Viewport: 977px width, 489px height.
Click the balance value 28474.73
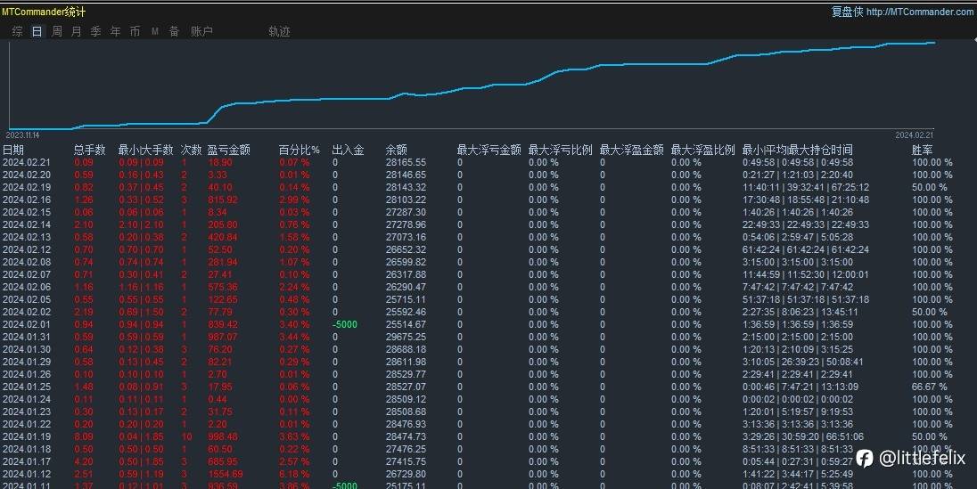[406, 436]
